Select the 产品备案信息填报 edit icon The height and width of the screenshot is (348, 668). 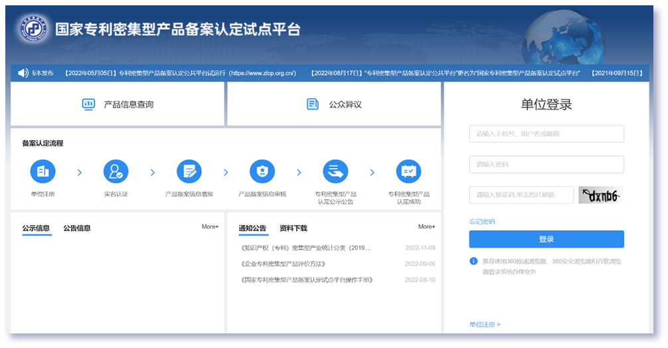pos(189,171)
